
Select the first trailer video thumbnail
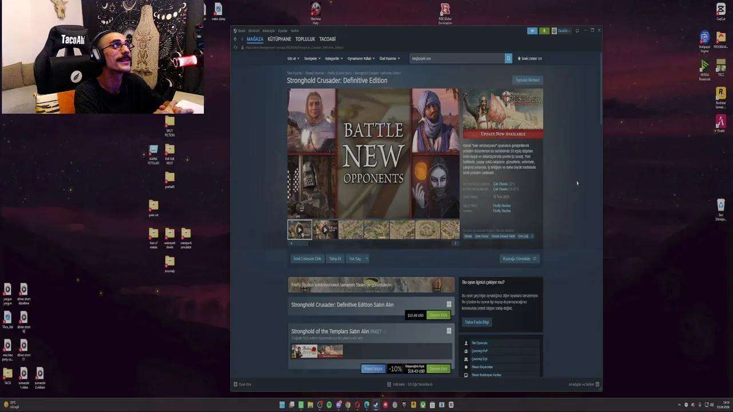299,229
